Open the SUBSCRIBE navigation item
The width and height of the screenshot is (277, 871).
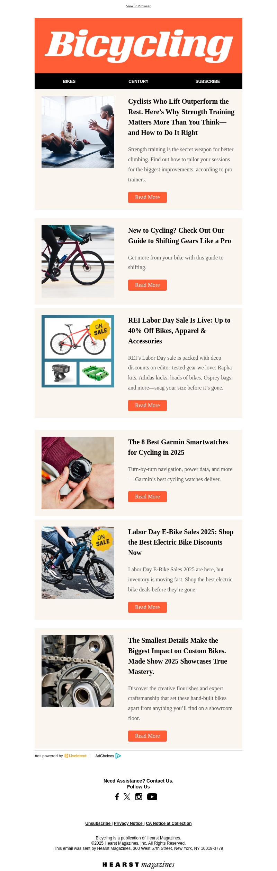[208, 82]
